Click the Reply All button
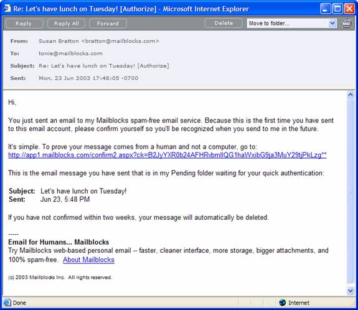The height and width of the screenshot is (310, 358). 66,23
